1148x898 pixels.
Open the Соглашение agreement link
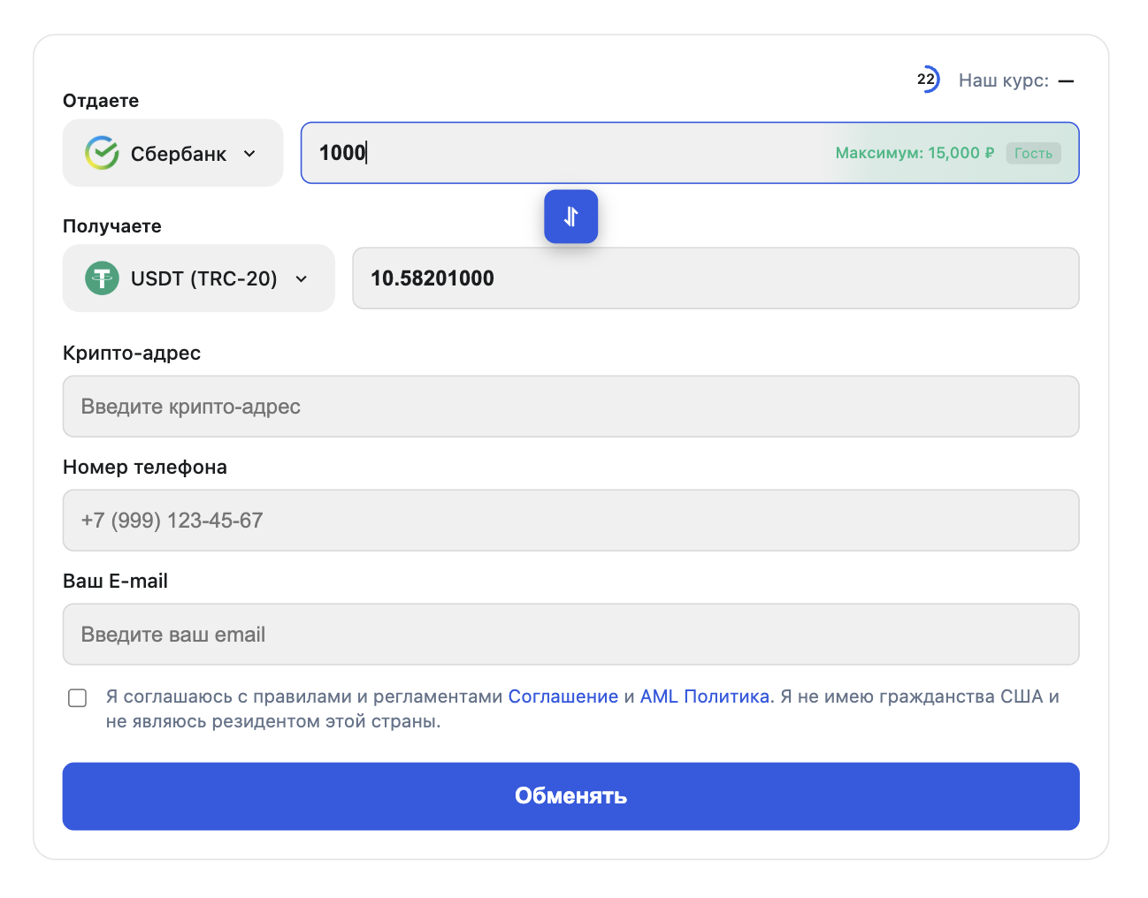point(563,696)
